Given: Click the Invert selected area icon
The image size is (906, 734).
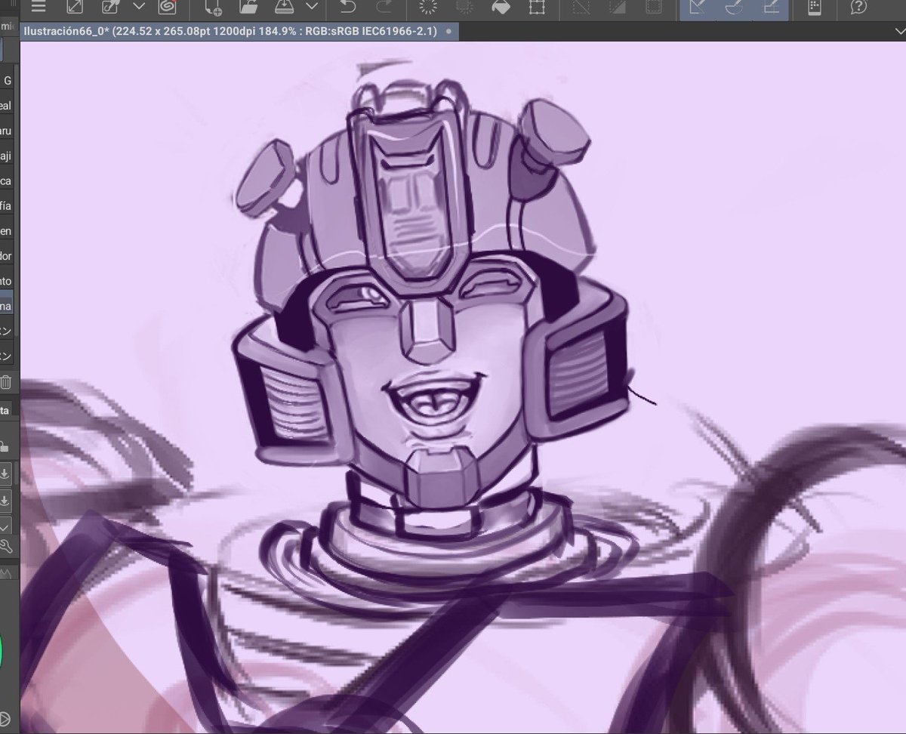Looking at the screenshot, I should 618,8.
